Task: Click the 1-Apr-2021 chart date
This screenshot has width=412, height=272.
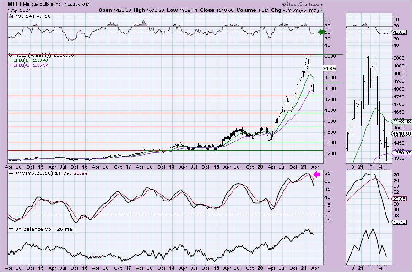Action: click(x=19, y=11)
